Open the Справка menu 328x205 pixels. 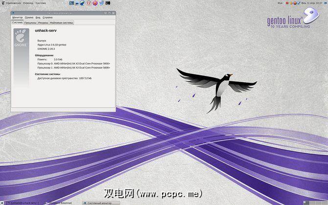point(47,17)
